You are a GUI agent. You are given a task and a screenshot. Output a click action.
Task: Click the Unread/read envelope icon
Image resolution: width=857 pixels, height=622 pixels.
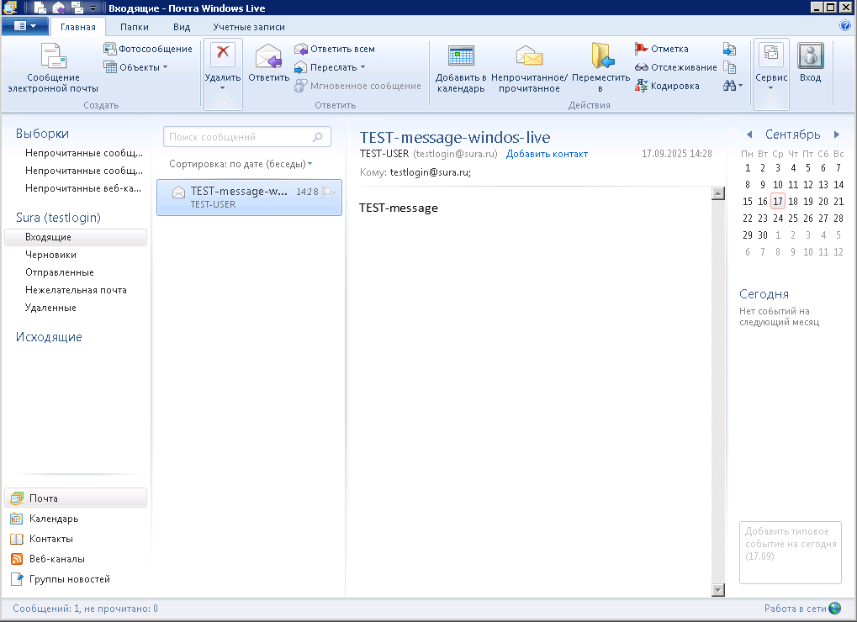click(529, 55)
